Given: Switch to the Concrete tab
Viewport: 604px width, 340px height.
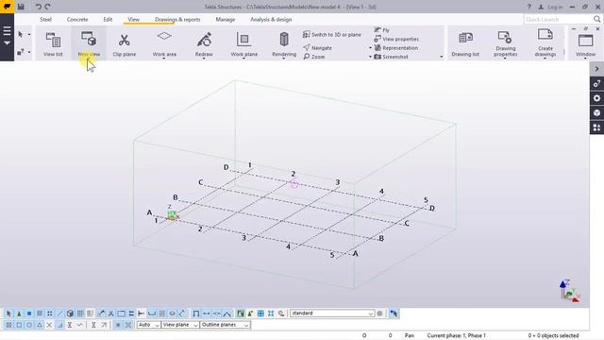Looking at the screenshot, I should tap(77, 19).
